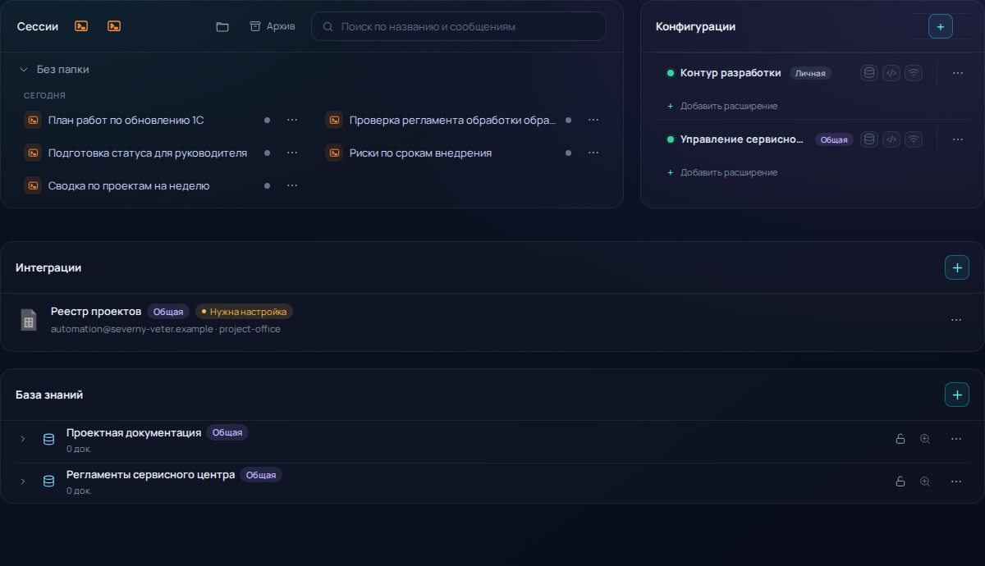Open the Архив button

pyautogui.click(x=273, y=26)
